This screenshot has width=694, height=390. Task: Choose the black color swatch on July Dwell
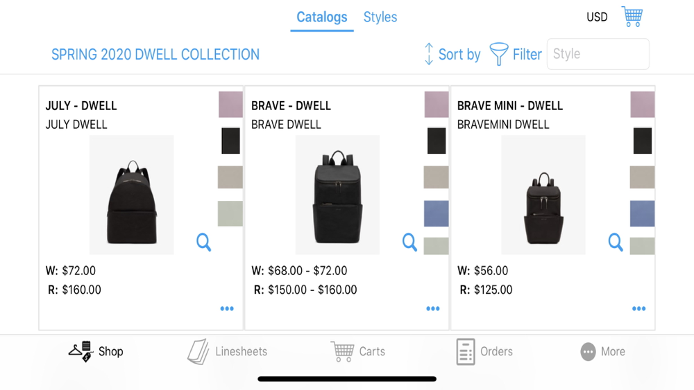(230, 141)
